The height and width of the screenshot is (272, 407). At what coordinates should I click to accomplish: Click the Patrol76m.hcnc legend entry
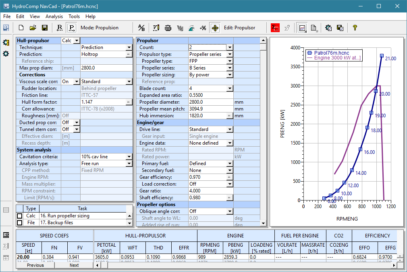coord(328,53)
